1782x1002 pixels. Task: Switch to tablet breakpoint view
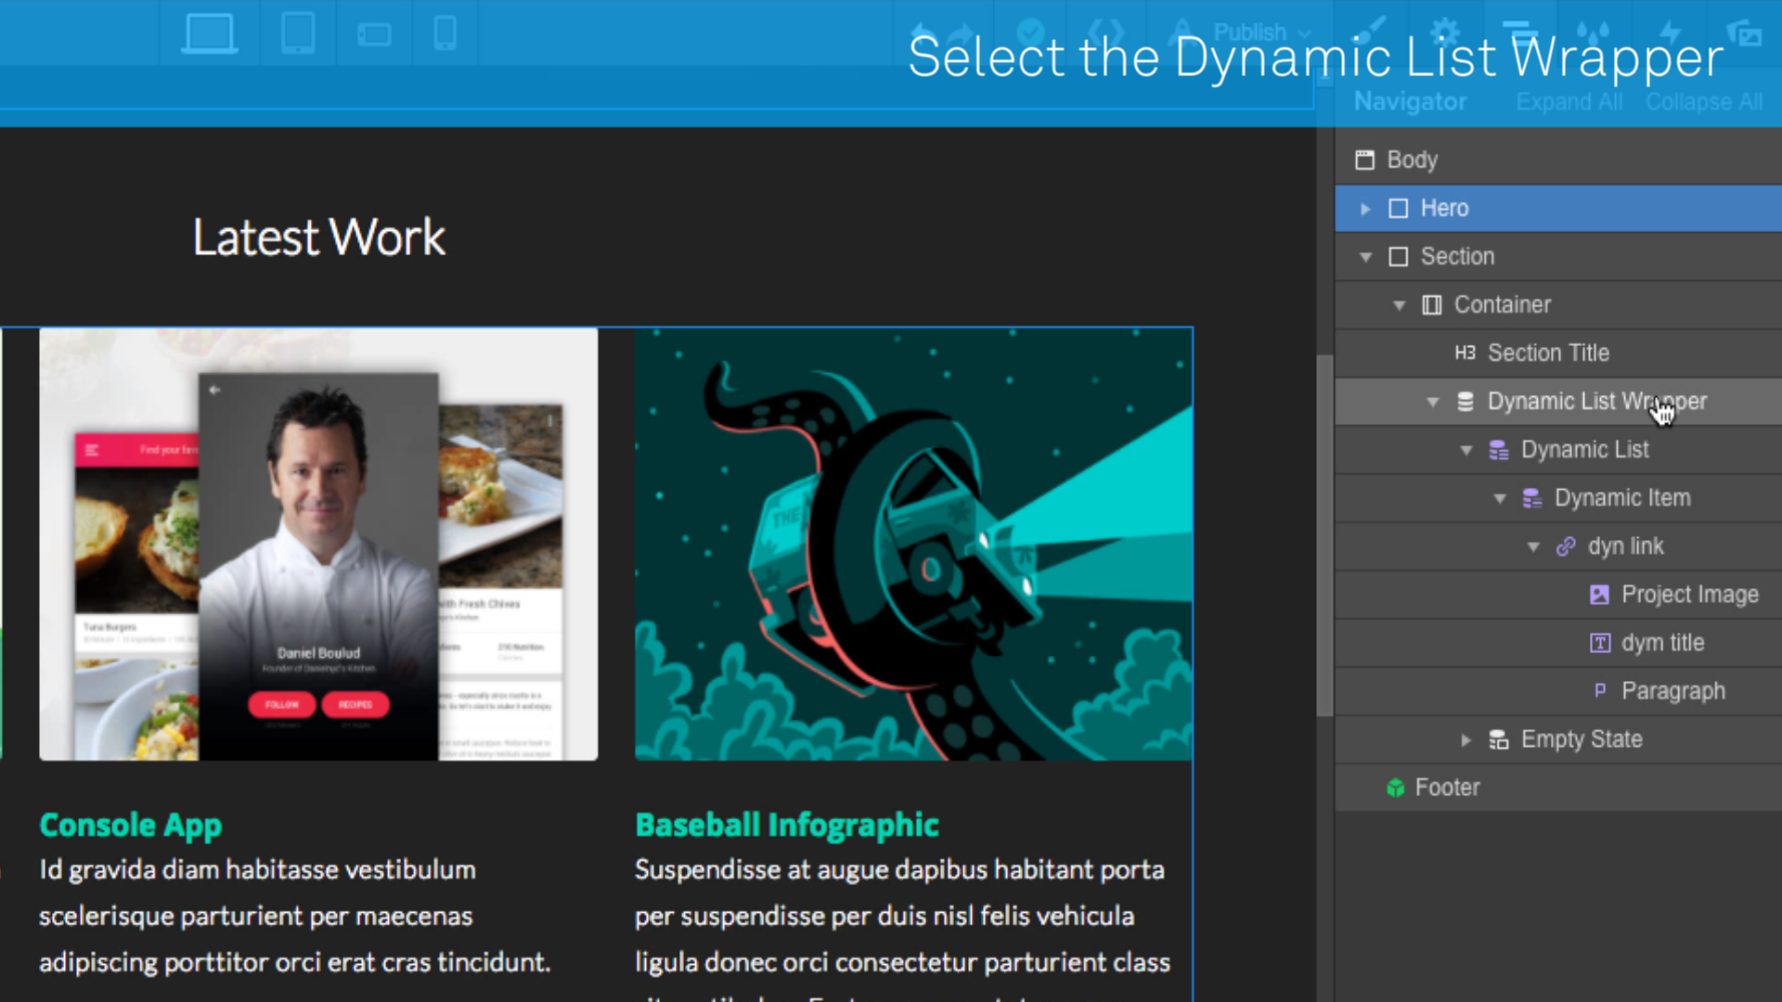pos(297,33)
